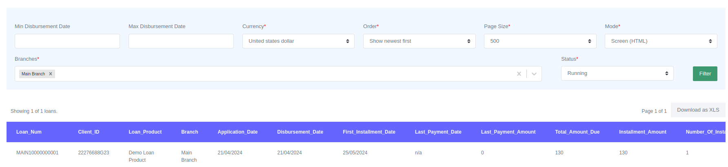Click the Last_Payment_Date column header

[438, 132]
